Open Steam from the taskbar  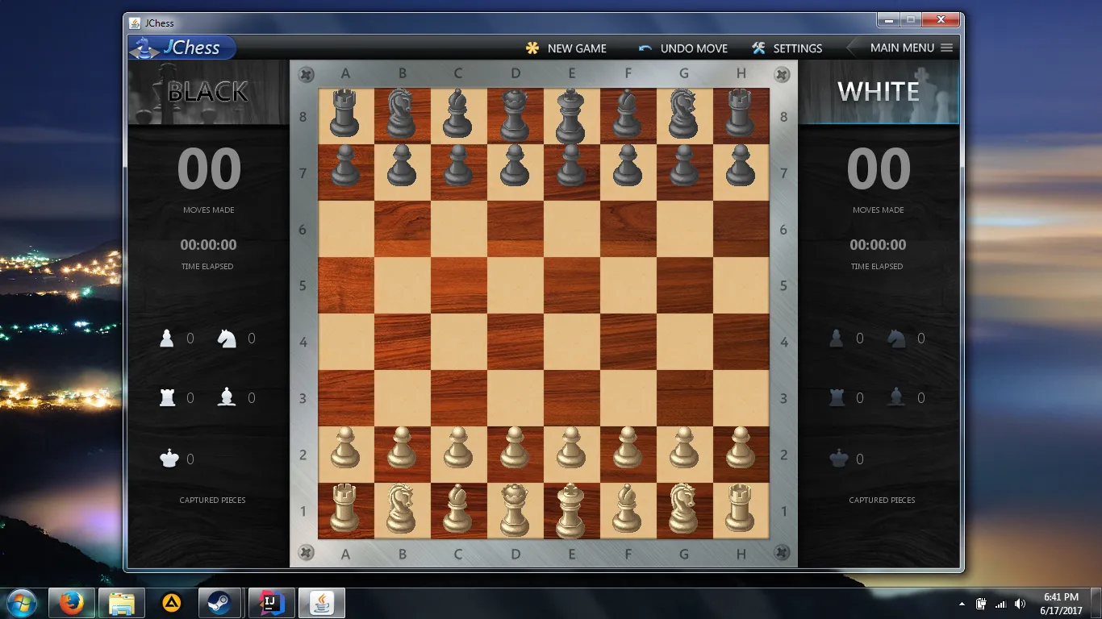coord(218,602)
